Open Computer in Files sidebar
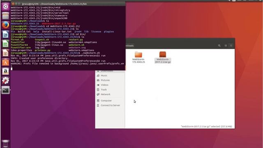The height and width of the screenshot is (148, 263). 106,100
